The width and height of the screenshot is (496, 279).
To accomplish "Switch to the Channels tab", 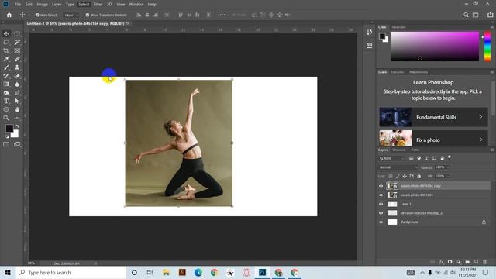I will 399,150.
